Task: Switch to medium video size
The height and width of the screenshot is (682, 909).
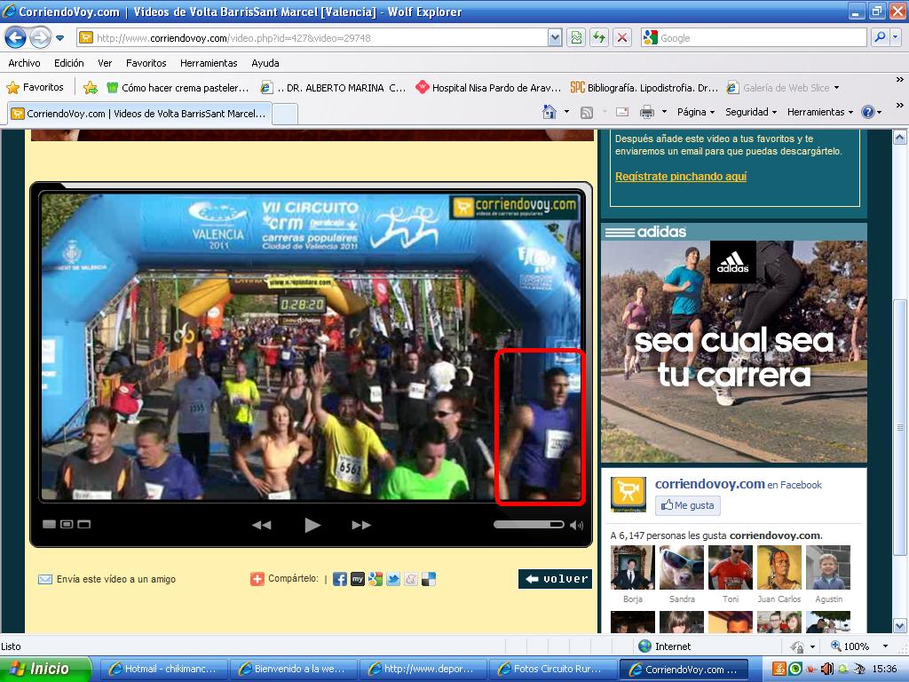Action: pos(67,524)
